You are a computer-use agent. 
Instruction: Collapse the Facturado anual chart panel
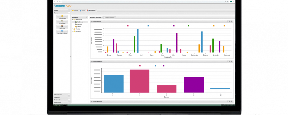pos(232,21)
